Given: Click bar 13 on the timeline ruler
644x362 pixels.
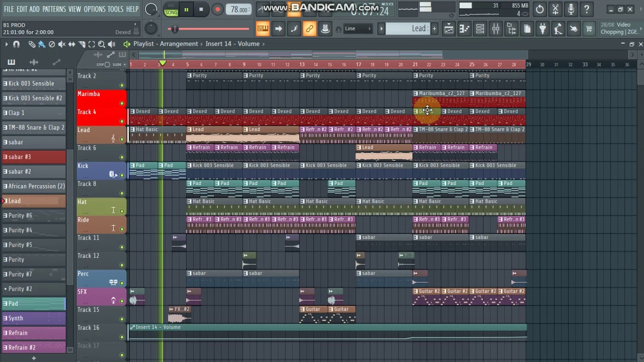Looking at the screenshot, I should [302, 64].
